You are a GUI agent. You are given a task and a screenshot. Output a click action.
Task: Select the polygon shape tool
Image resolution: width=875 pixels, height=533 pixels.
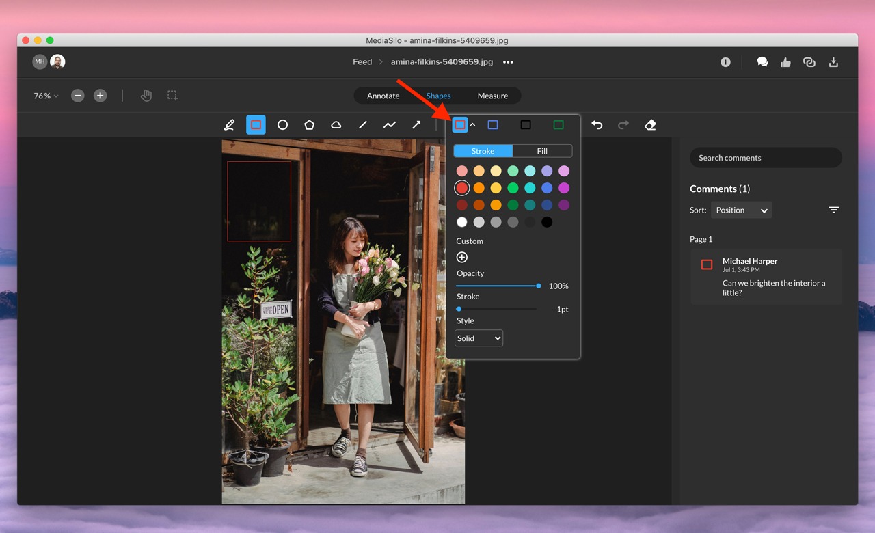[309, 125]
